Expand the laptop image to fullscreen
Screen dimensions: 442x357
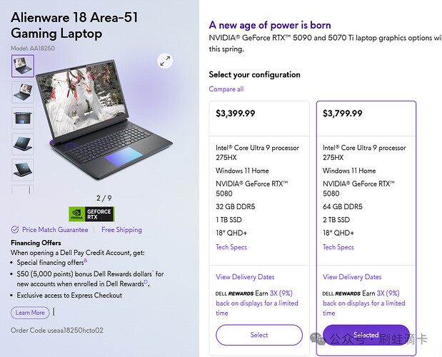[x=166, y=61]
